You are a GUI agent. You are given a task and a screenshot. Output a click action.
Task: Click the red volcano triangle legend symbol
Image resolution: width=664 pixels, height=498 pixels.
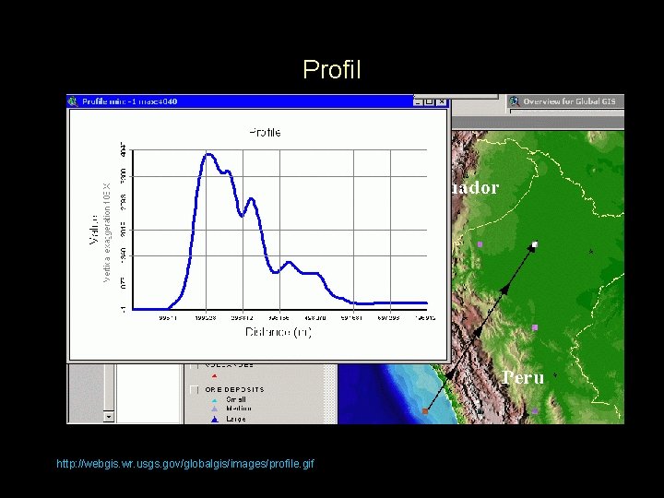pyautogui.click(x=214, y=375)
